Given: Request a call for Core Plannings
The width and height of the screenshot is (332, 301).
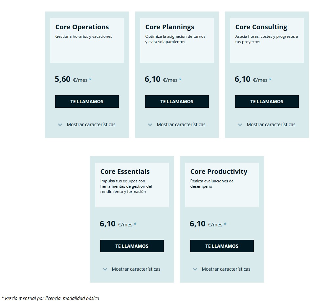Looking at the screenshot, I should pos(177,102).
